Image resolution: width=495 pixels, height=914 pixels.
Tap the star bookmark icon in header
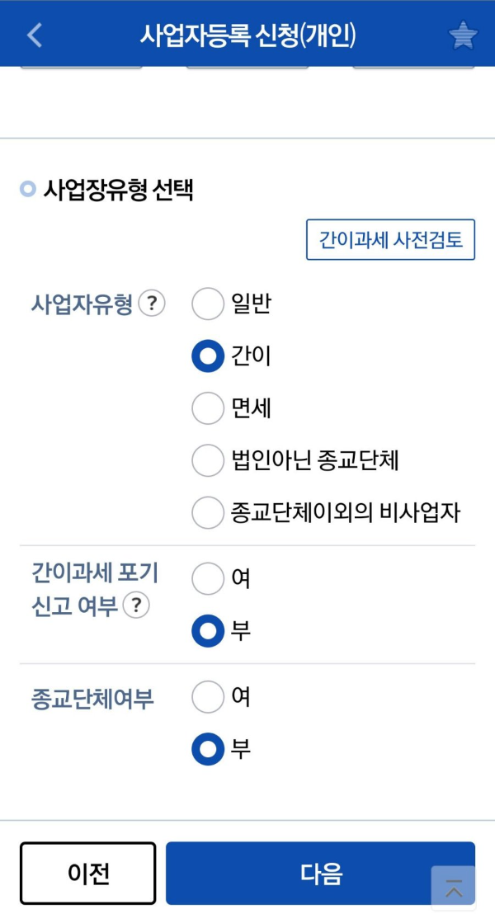[464, 35]
